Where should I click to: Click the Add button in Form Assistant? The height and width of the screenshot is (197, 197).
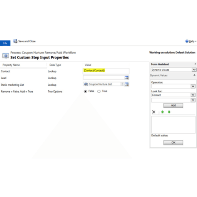(173, 105)
